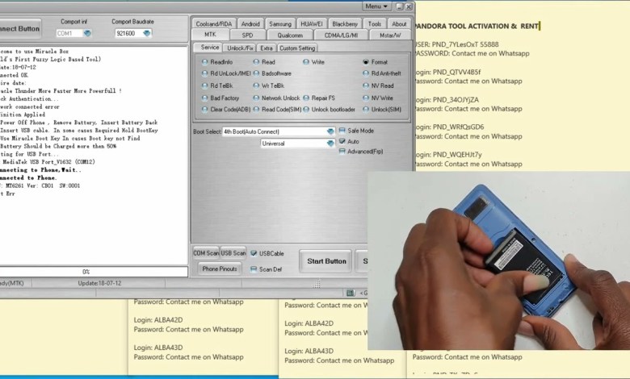This screenshot has height=379, width=630.
Task: Click the Phone Pinouts button
Action: click(220, 269)
